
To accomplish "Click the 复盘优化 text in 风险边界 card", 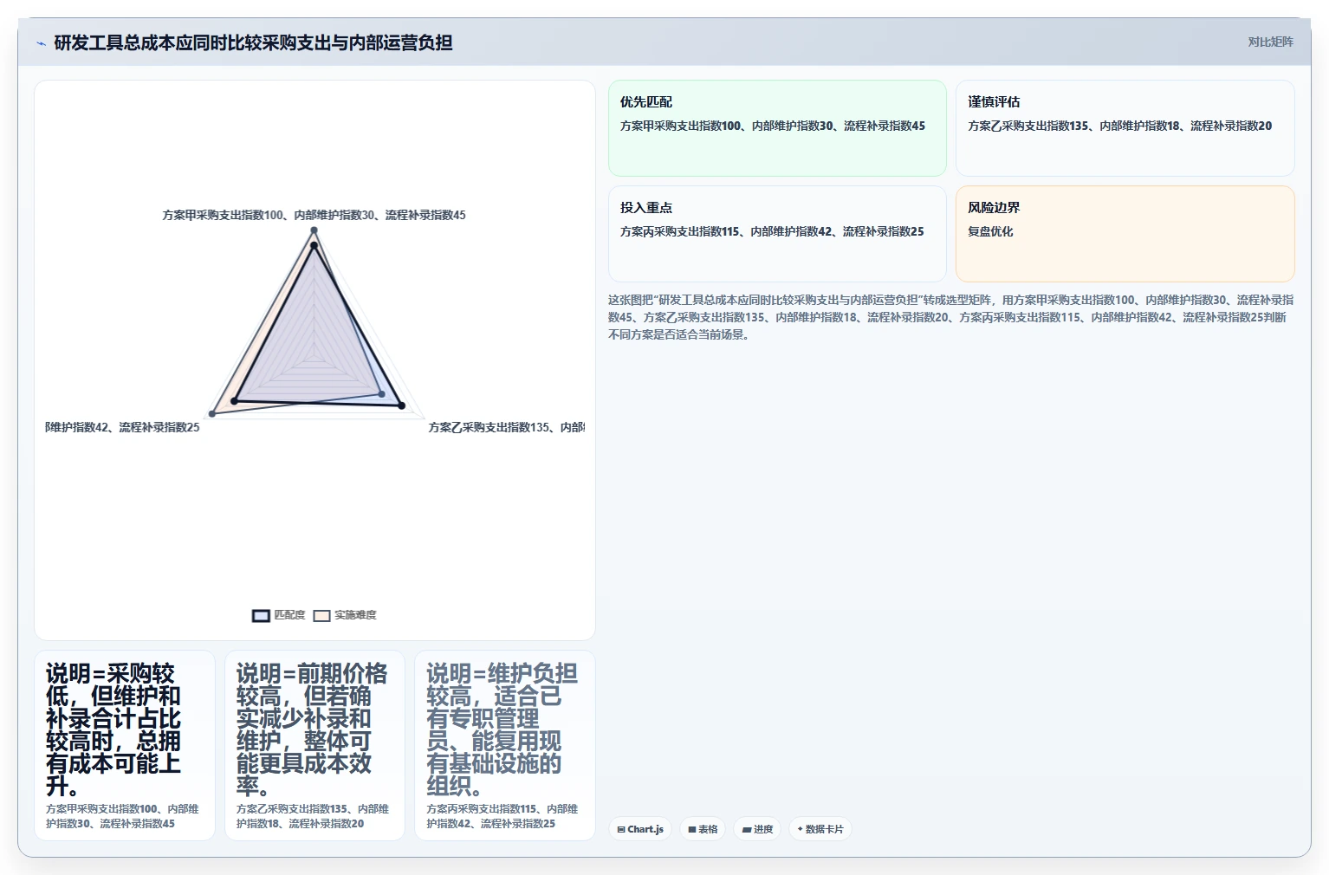I will pos(990,231).
